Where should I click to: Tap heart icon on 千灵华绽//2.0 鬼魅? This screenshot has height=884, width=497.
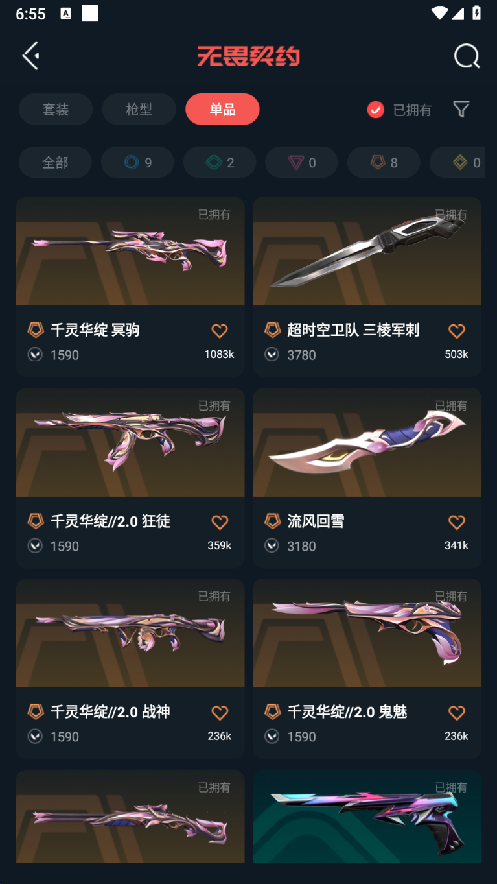(457, 713)
